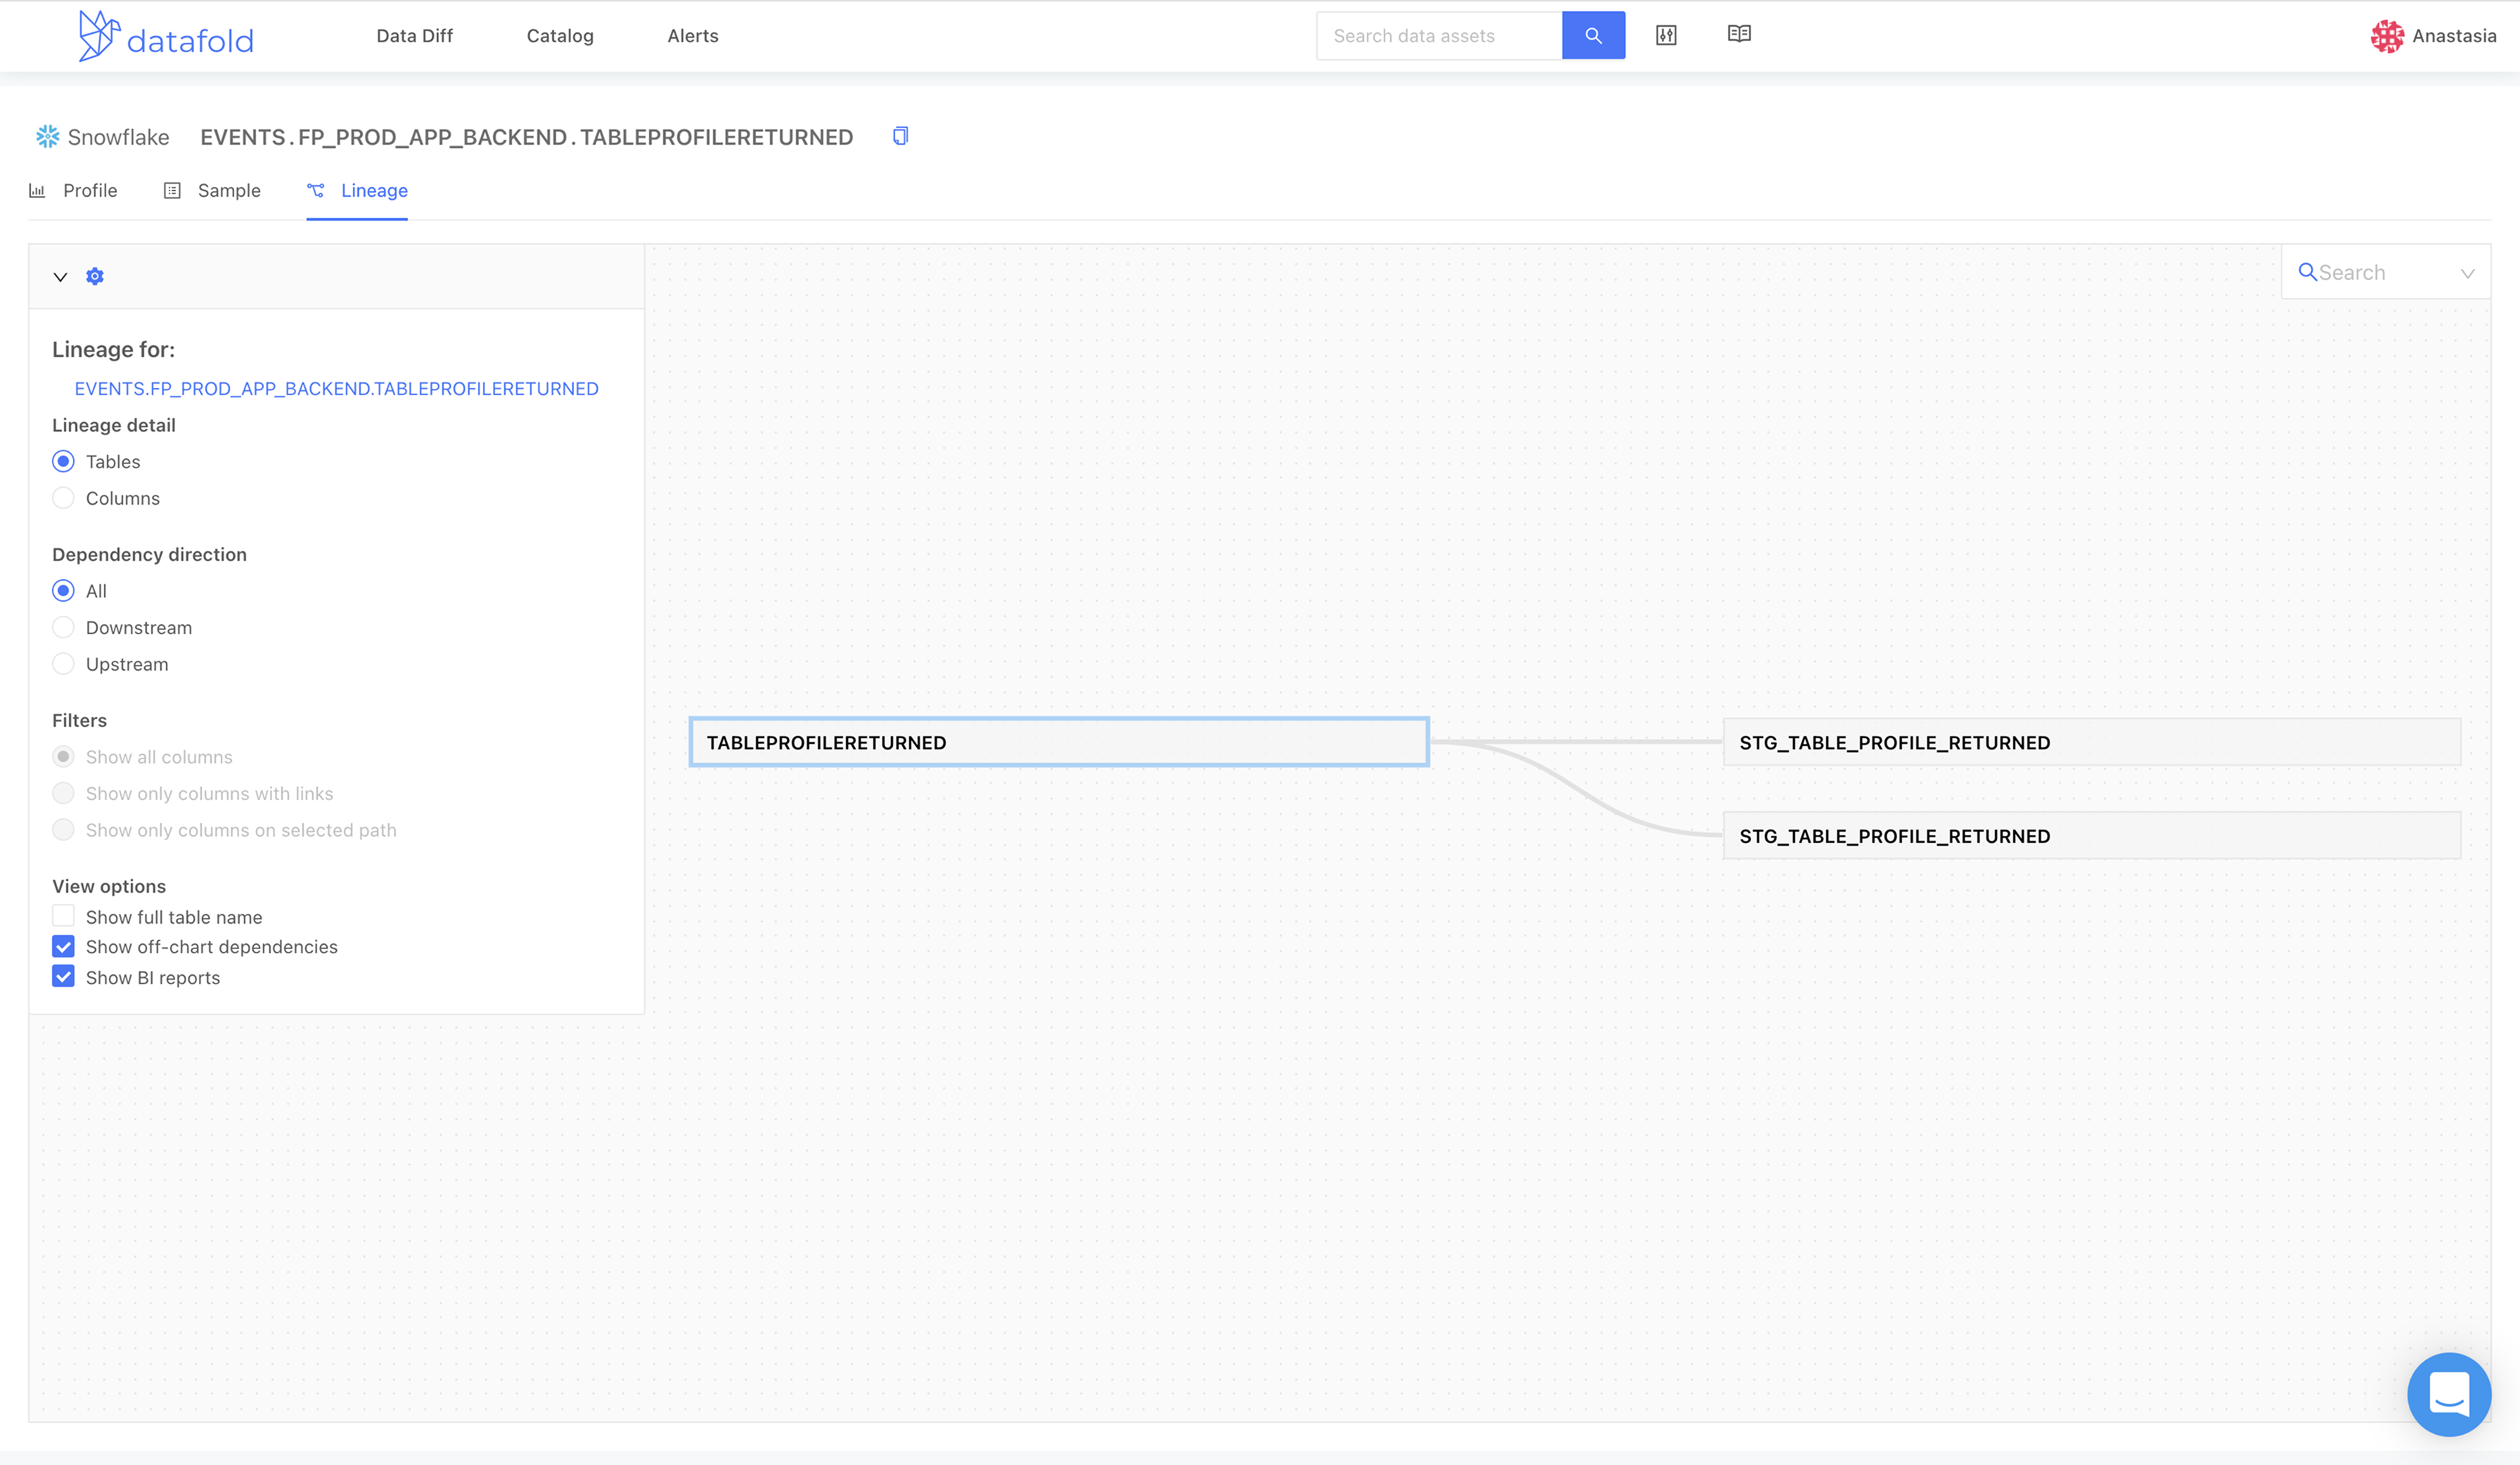Click the header table name EVENTS.FP_PROD_APP_BACKEND.TABLEPROFILERETURNED
2520x1465 pixels.
coord(526,137)
